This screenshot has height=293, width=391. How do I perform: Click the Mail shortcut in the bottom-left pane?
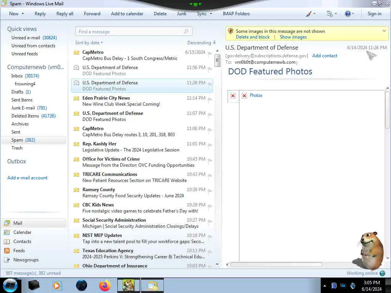click(x=34, y=223)
